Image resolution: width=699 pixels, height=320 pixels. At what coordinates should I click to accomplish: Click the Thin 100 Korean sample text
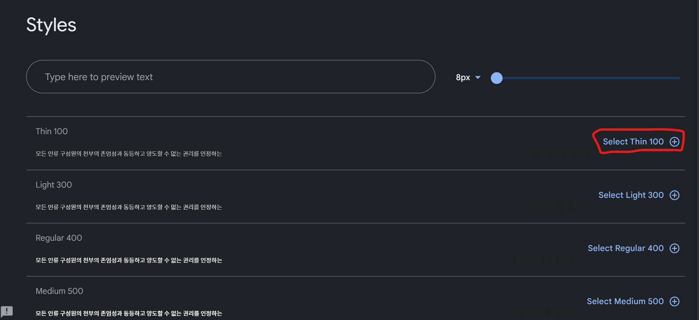(x=129, y=154)
